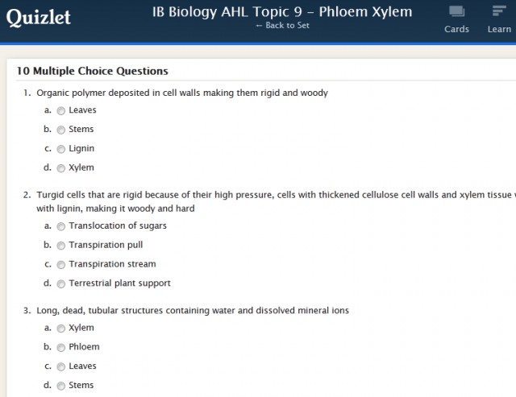Choose Translocation of sugars option
Viewport: 516px width, 397px height.
pyautogui.click(x=61, y=226)
